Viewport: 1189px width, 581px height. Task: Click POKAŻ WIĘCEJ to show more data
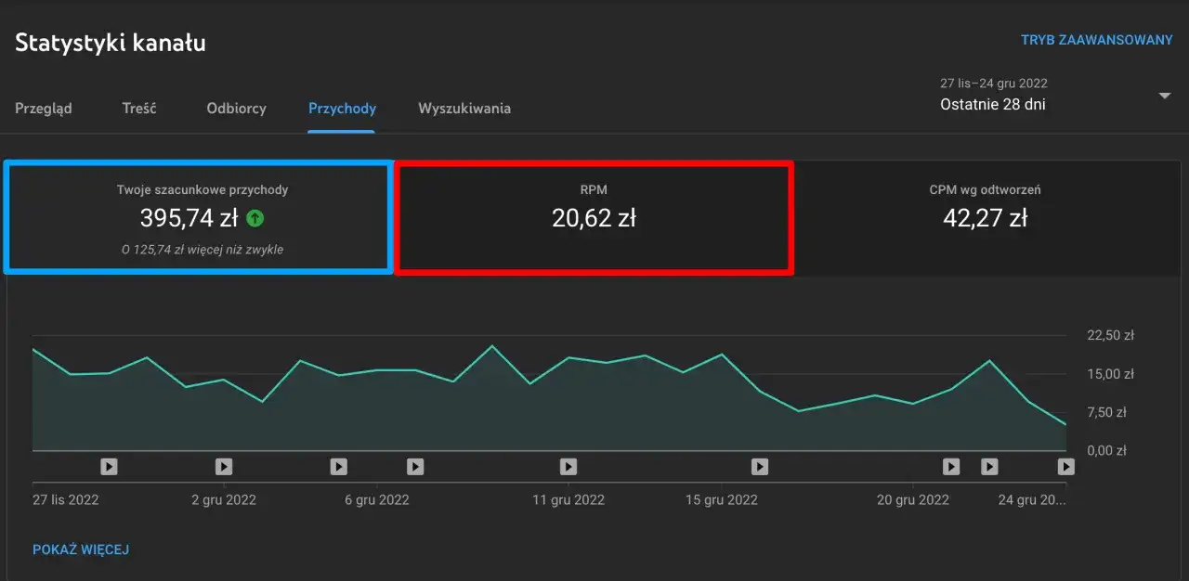(81, 549)
